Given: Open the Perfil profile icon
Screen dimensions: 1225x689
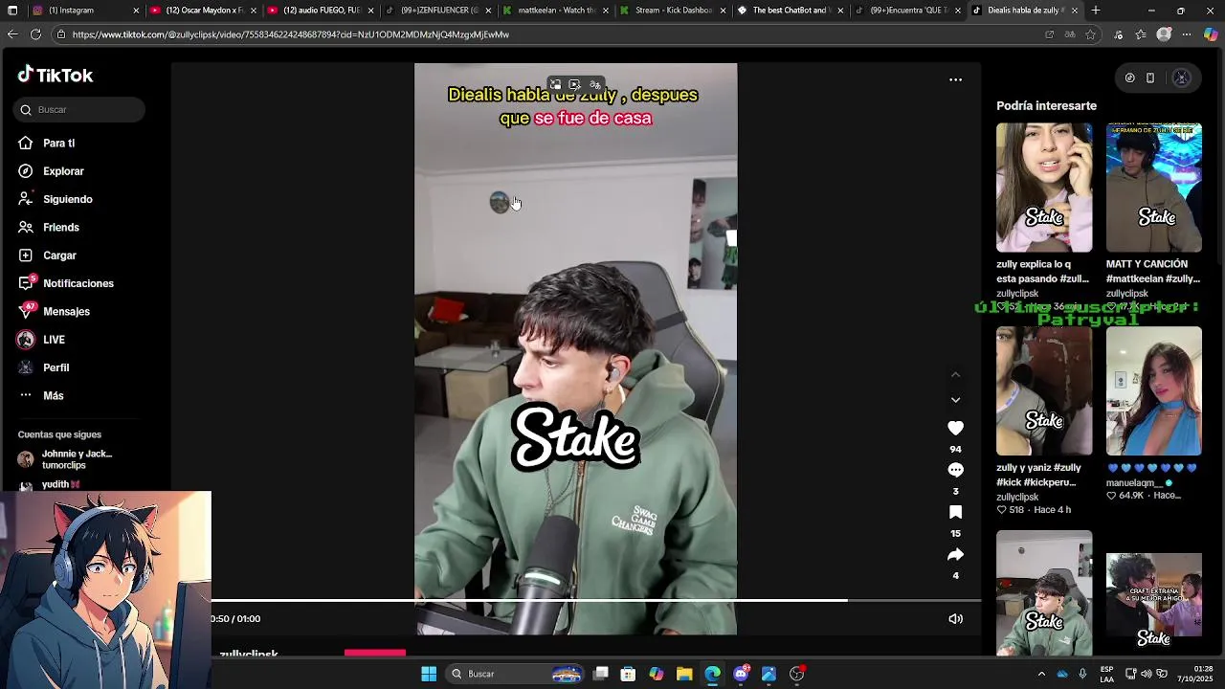Looking at the screenshot, I should (x=26, y=367).
